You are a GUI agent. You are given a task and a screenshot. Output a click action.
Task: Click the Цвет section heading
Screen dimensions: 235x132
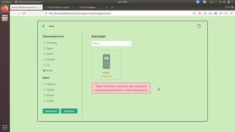tap(46, 78)
